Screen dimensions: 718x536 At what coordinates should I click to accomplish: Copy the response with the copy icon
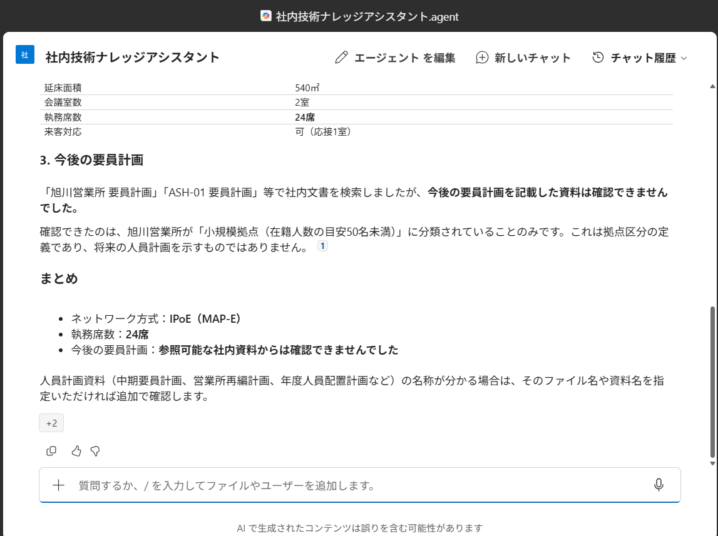[51, 451]
